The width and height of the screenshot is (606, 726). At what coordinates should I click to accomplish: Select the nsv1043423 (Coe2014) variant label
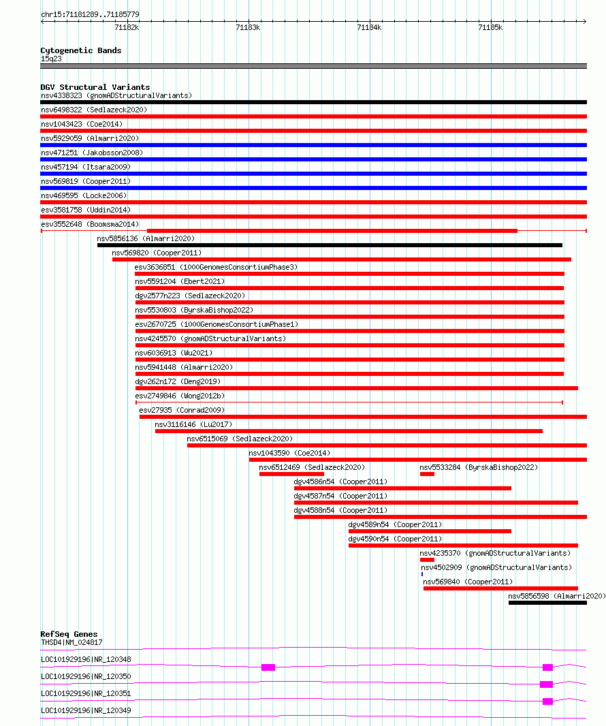pyautogui.click(x=82, y=124)
